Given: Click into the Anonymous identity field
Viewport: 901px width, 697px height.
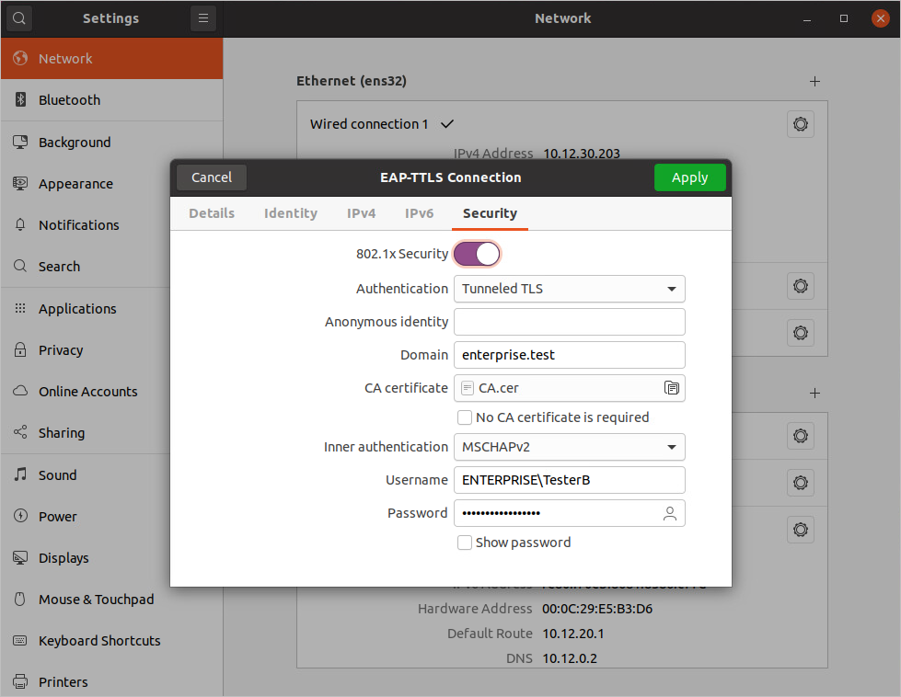Looking at the screenshot, I should (x=569, y=322).
